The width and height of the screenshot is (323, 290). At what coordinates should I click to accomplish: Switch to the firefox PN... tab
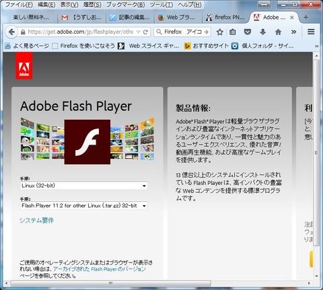pyautogui.click(x=225, y=17)
